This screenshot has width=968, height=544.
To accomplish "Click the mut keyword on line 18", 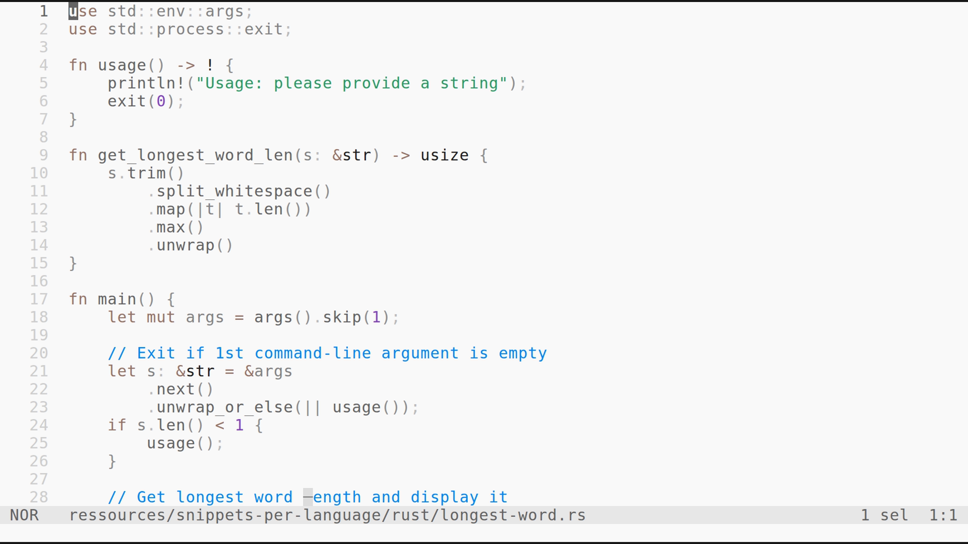I will click(x=161, y=317).
